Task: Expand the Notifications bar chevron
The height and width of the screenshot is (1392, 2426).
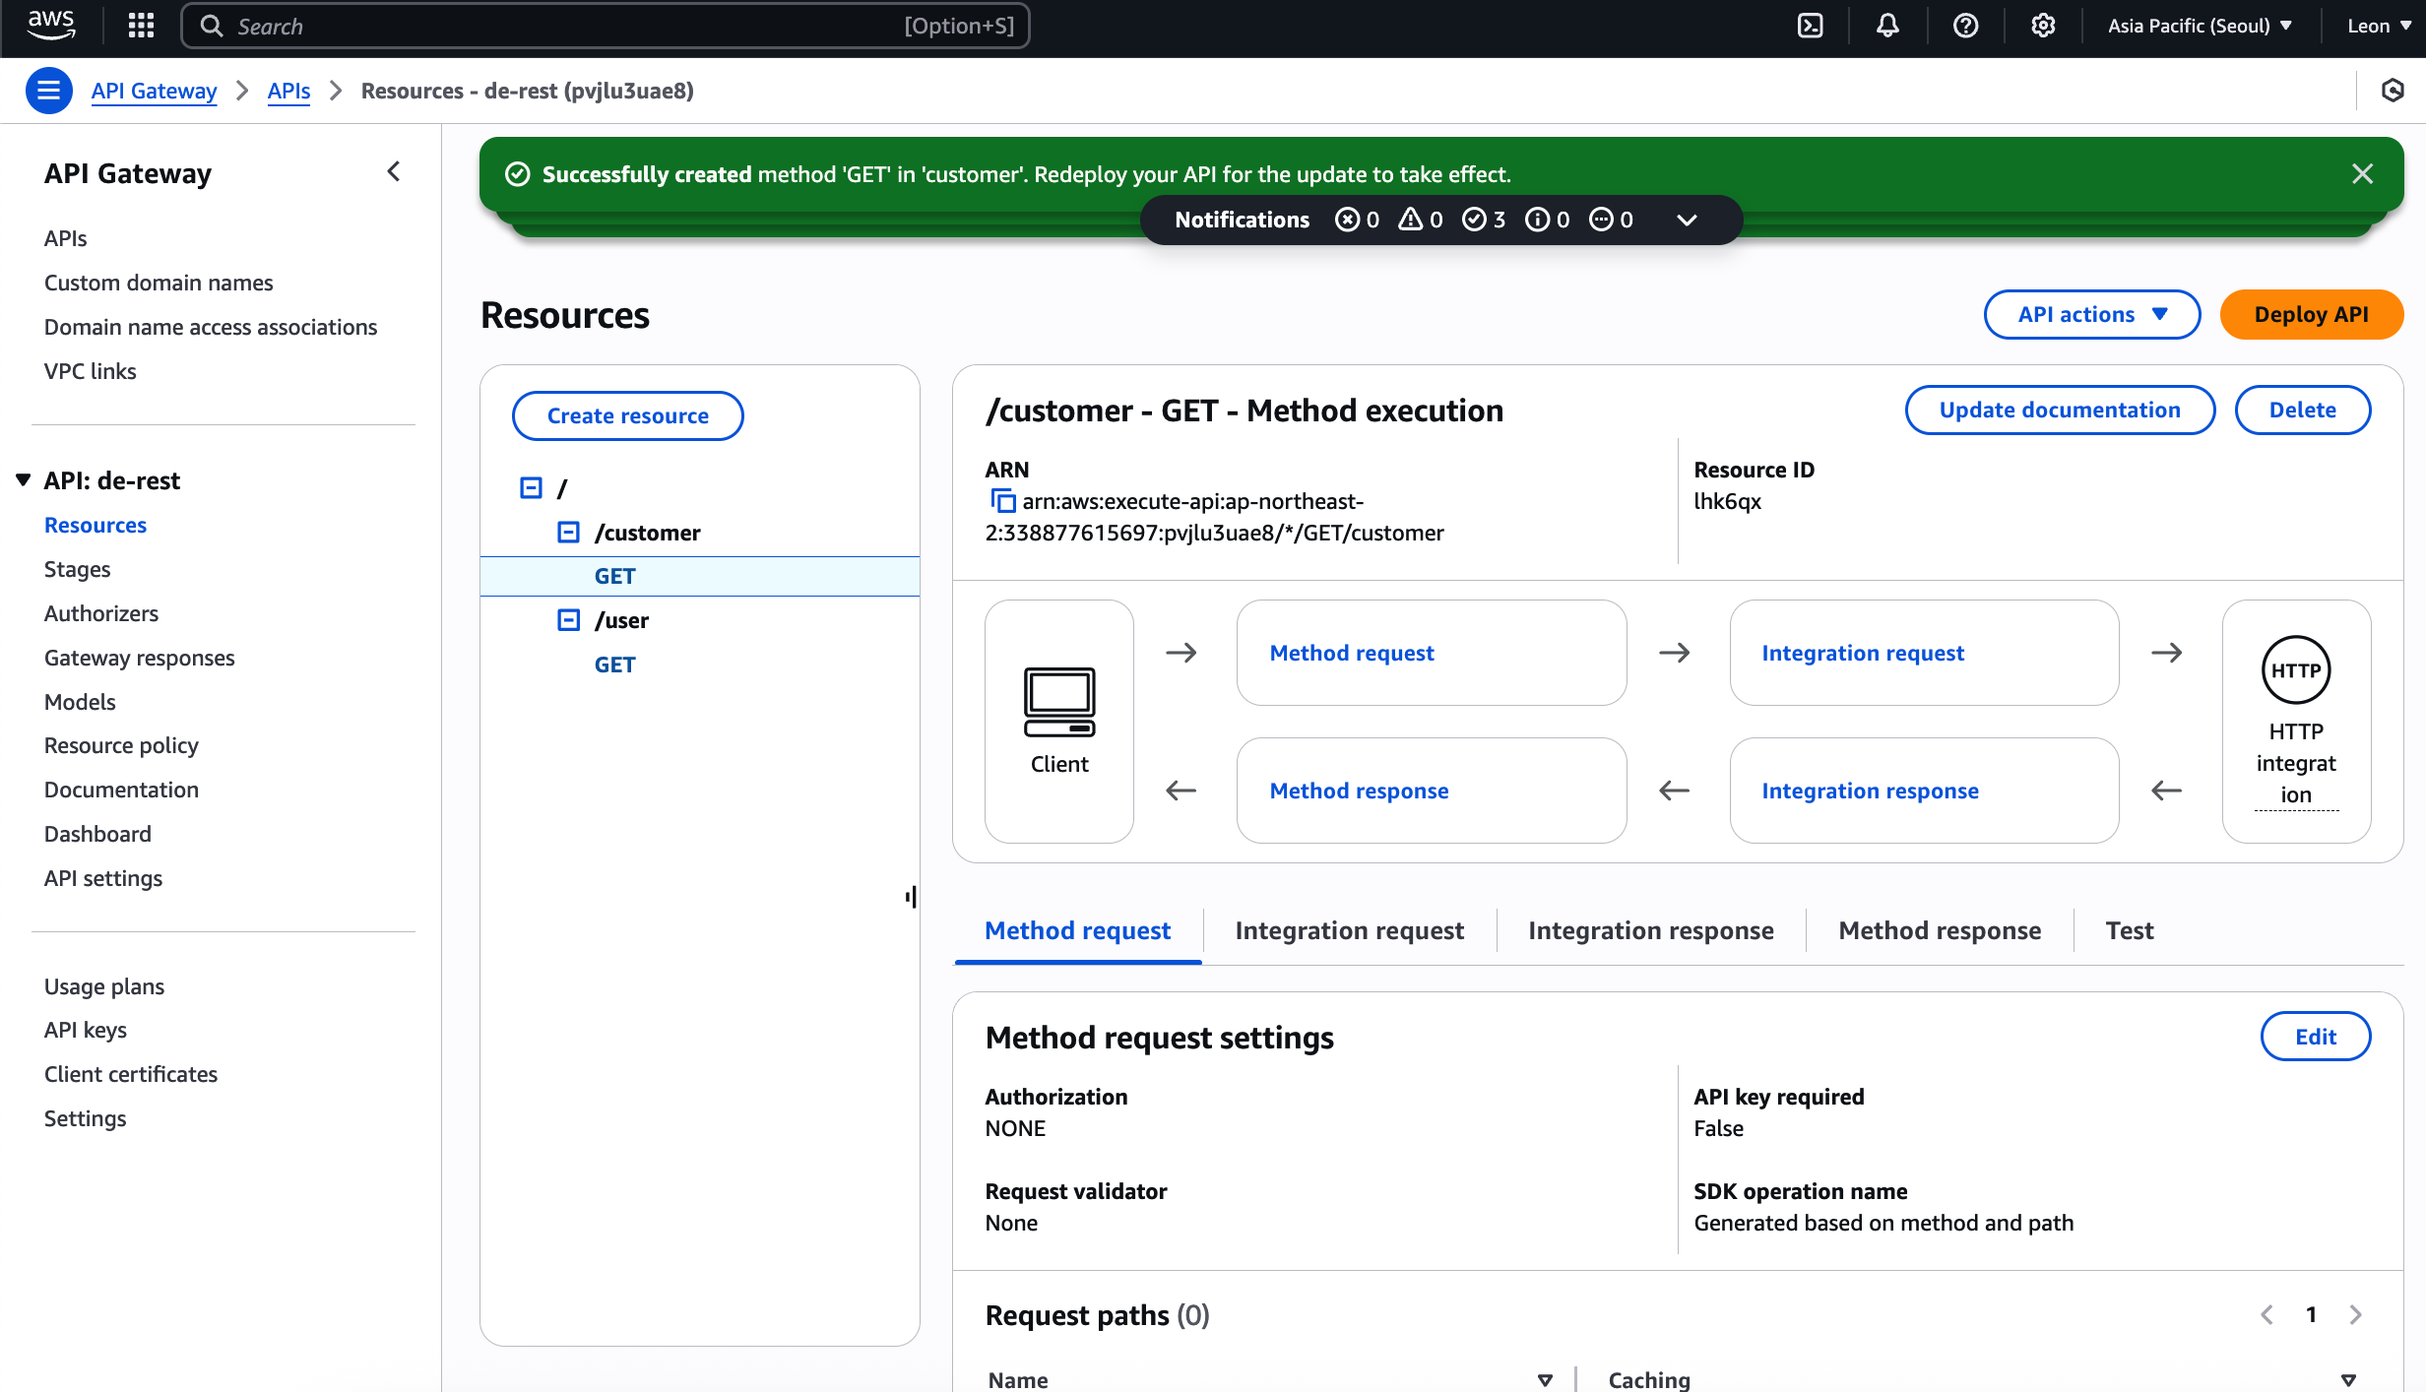Action: pyautogui.click(x=1686, y=220)
